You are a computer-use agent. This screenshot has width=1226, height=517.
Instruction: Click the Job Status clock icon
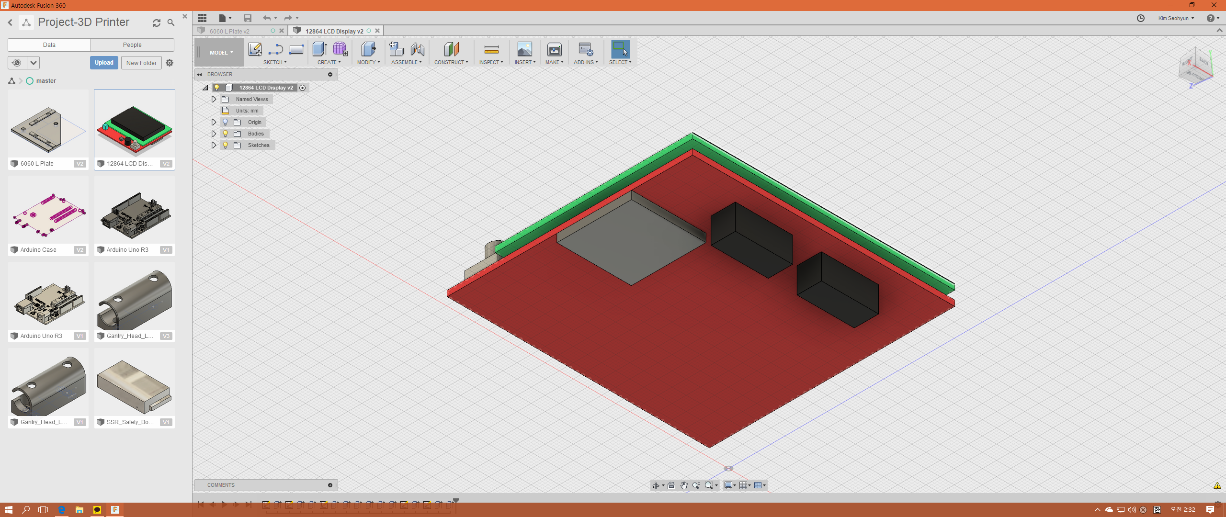click(1141, 18)
